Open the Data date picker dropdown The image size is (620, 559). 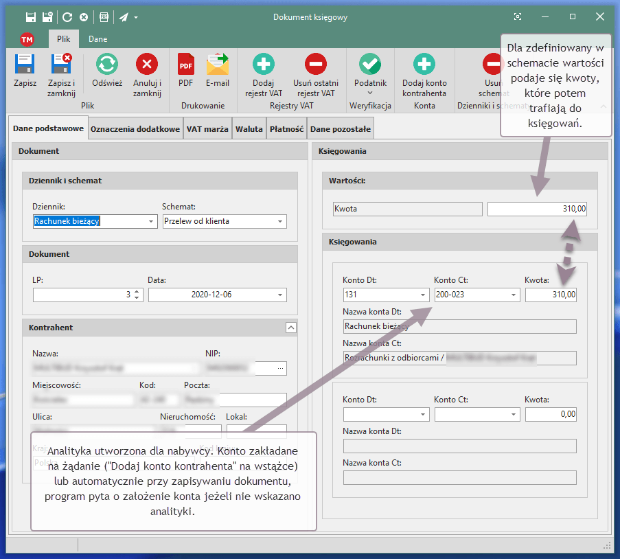pos(280,295)
